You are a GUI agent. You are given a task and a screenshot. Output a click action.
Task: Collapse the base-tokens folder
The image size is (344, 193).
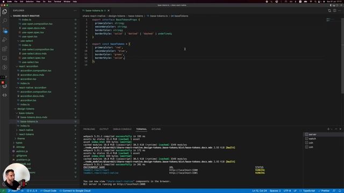point(44,113)
